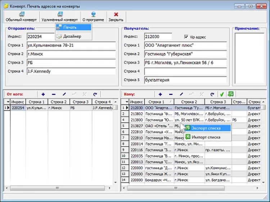This screenshot has height=202, width=270.
Task: Click add record plus in От кого toolbar
Action: [x=43, y=94]
